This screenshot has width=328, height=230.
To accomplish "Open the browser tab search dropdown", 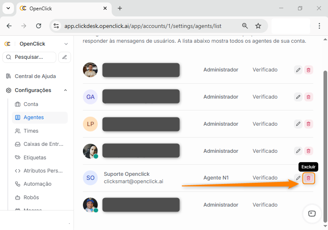I will pyautogui.click(x=8, y=8).
